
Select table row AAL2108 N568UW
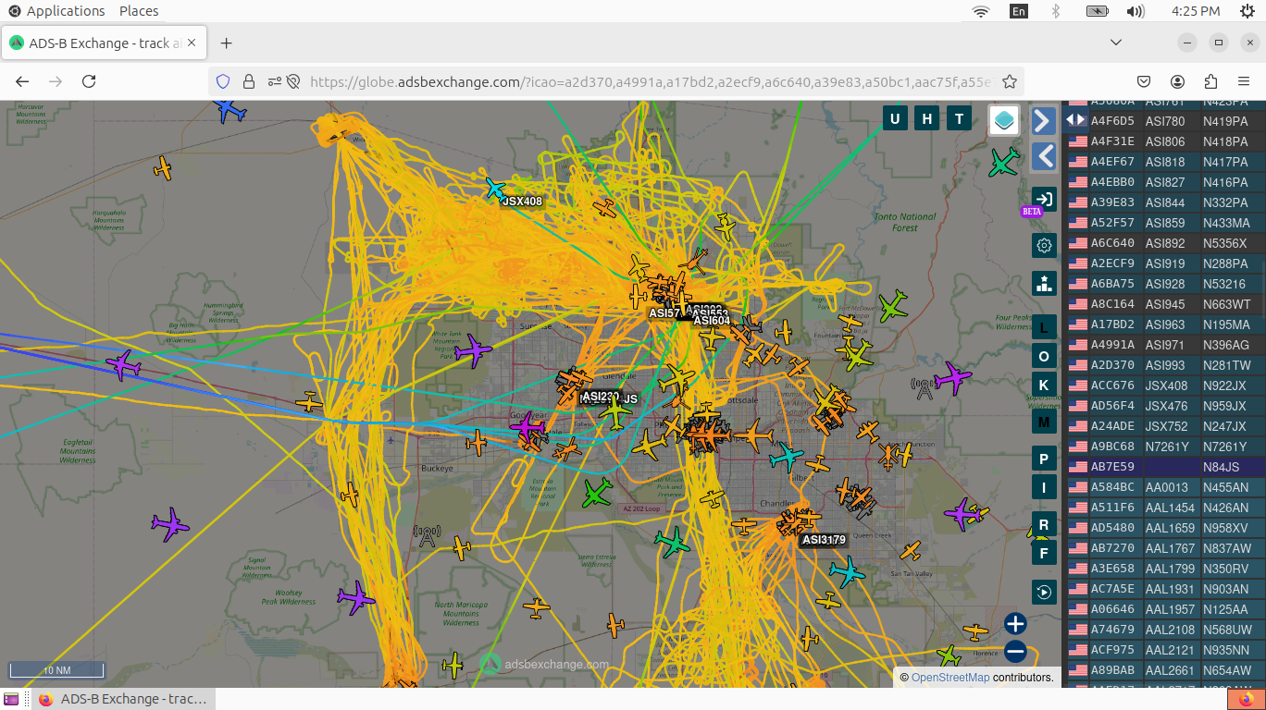tap(1166, 630)
